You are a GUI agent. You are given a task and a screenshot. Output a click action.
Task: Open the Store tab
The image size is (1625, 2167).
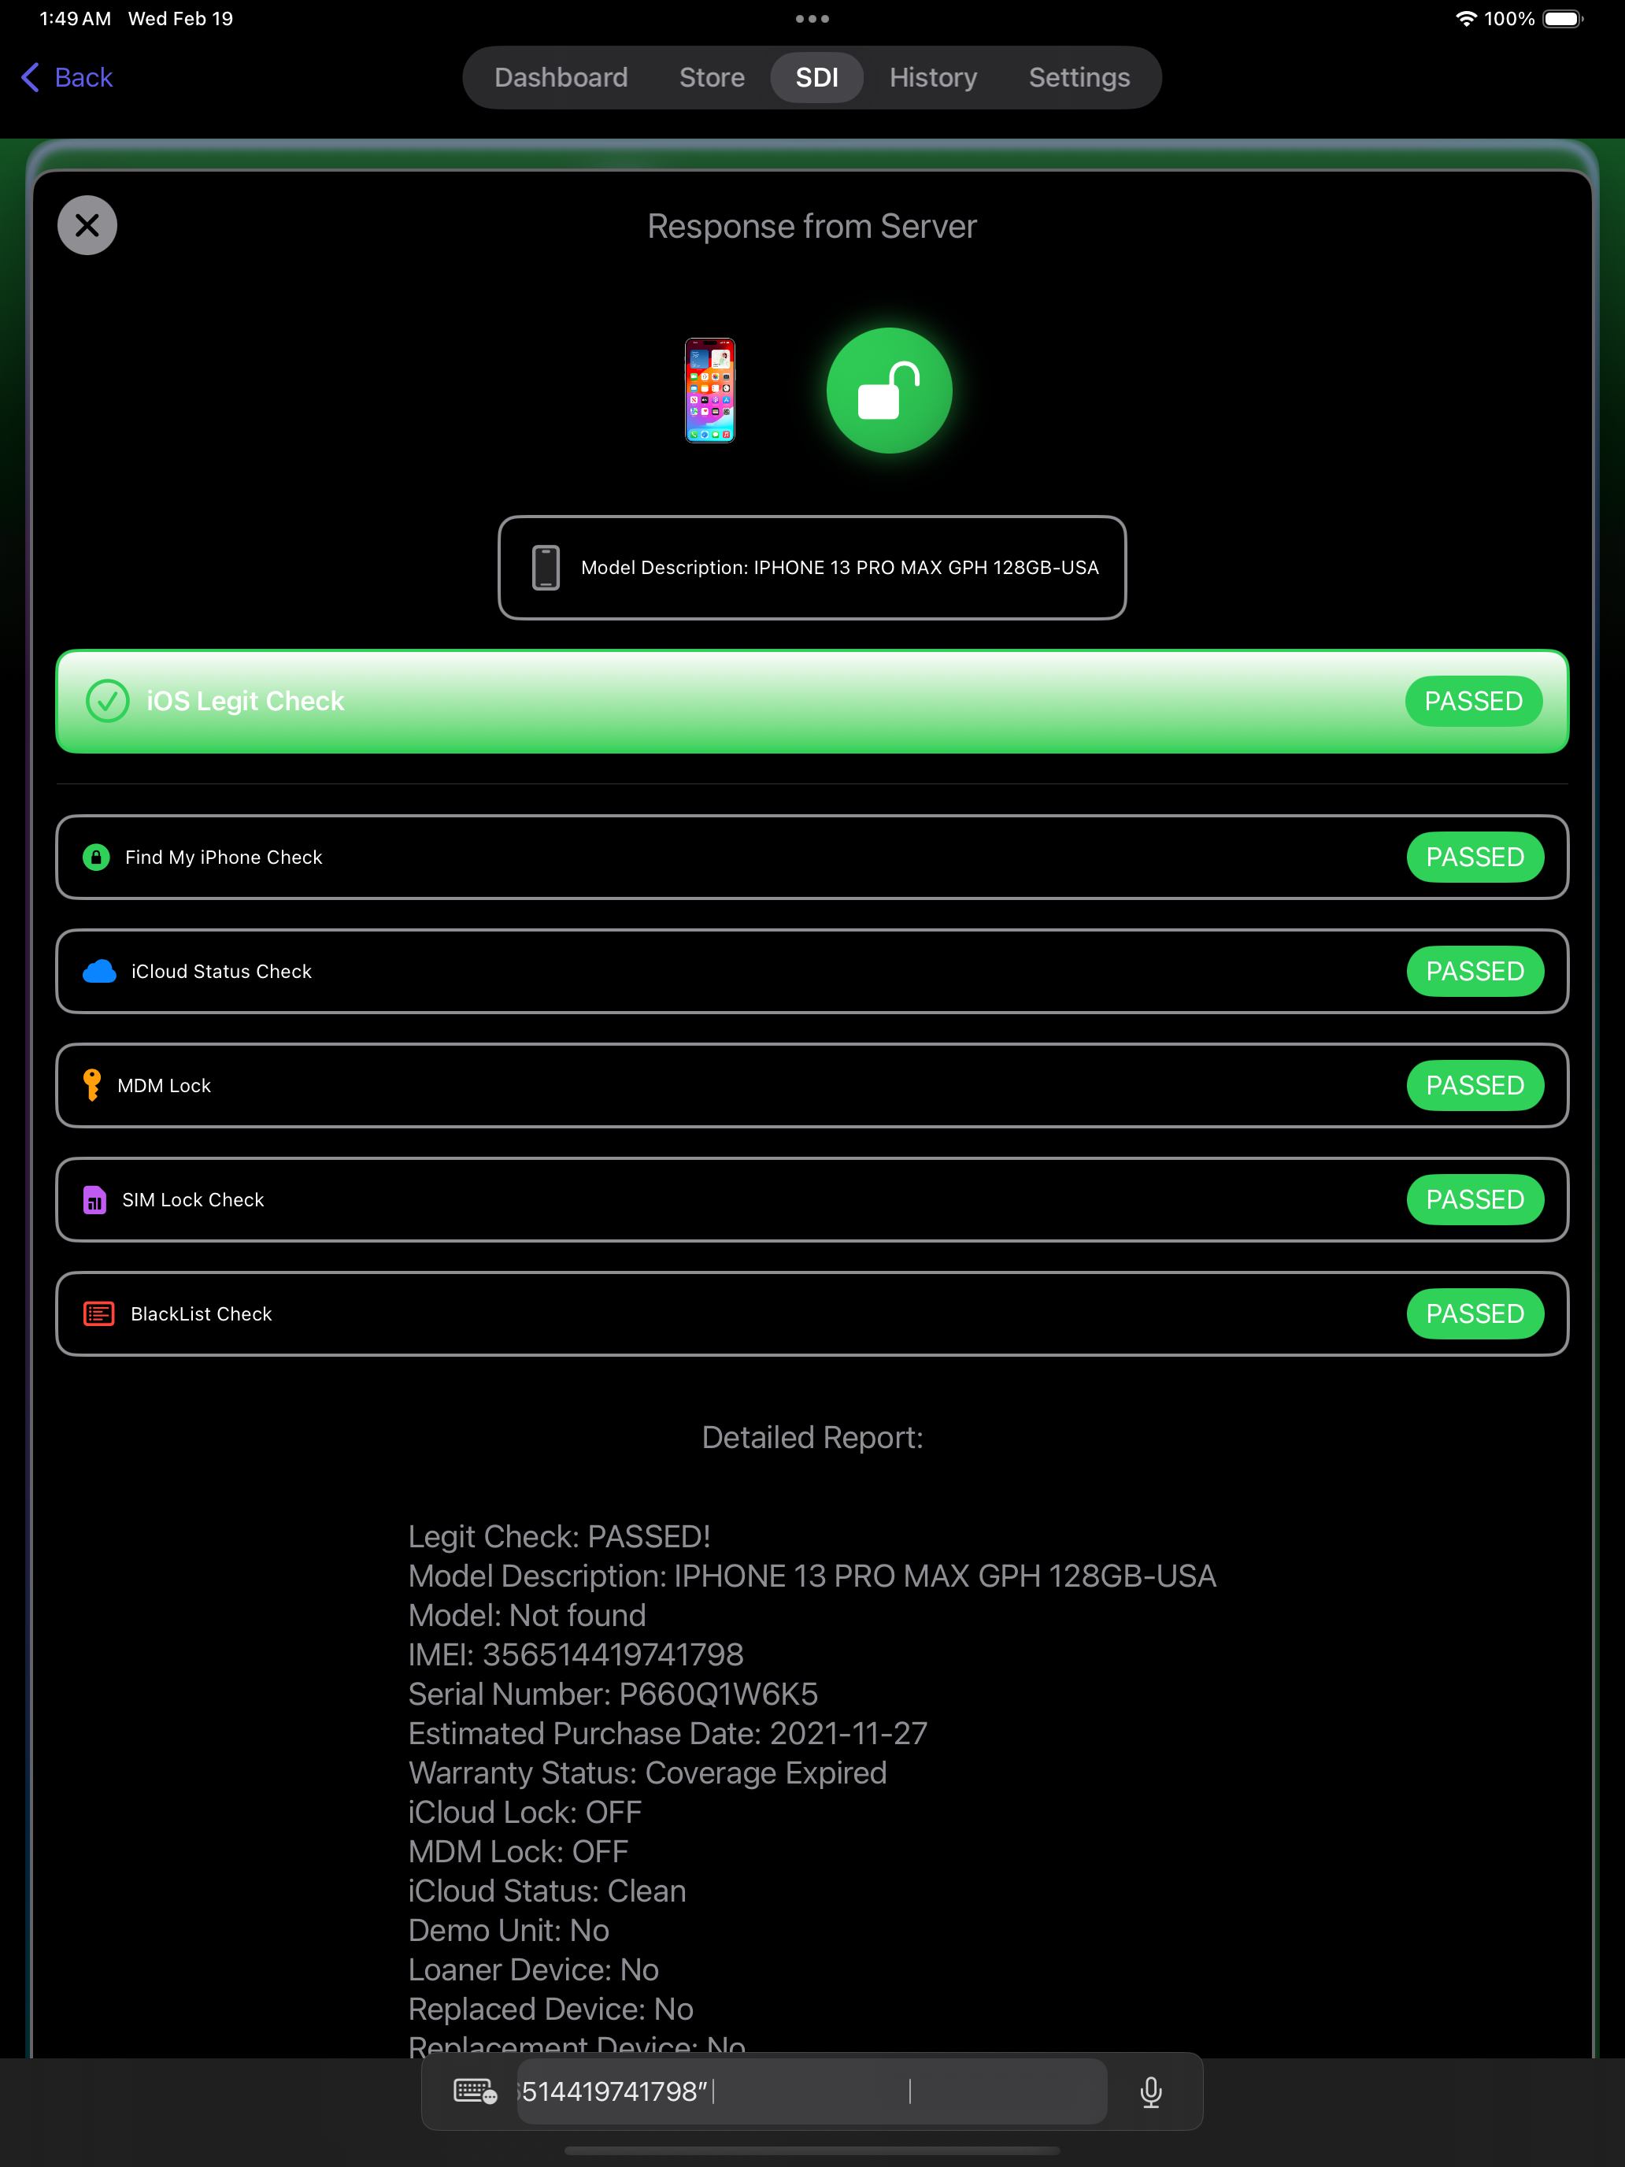(x=712, y=77)
